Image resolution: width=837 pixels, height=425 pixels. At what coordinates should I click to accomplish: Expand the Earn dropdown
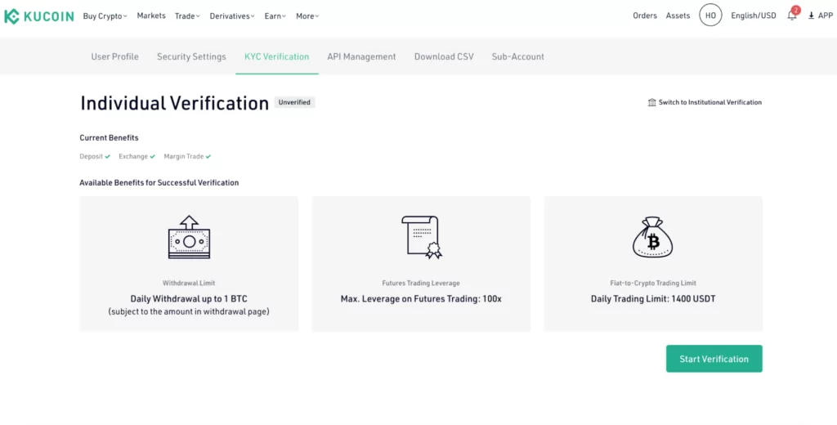(275, 16)
